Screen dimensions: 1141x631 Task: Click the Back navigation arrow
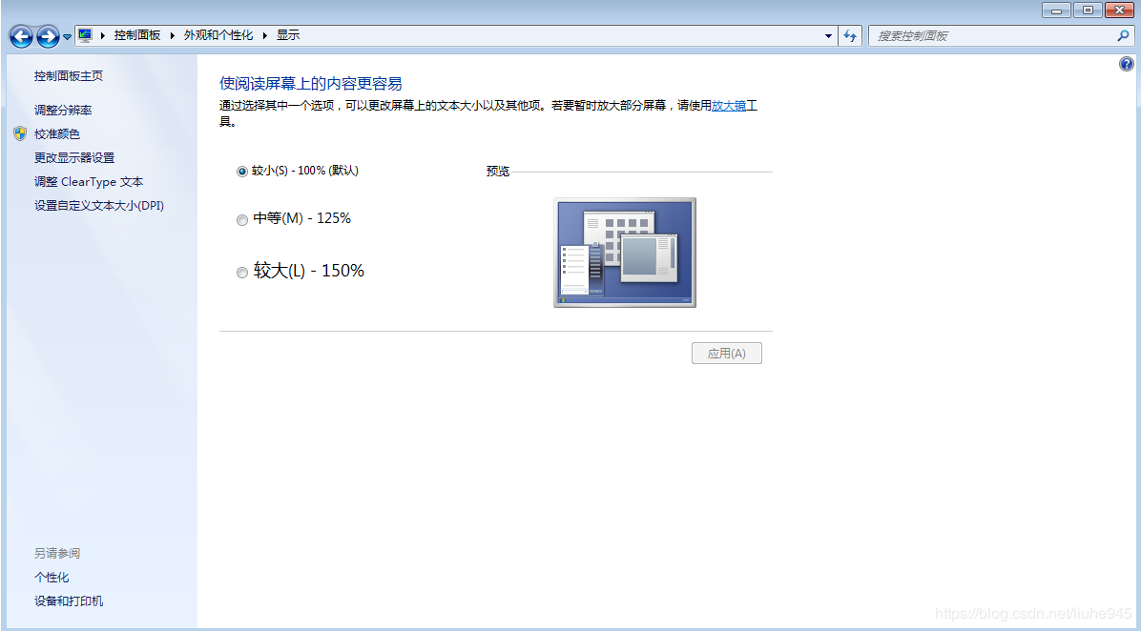[x=21, y=35]
